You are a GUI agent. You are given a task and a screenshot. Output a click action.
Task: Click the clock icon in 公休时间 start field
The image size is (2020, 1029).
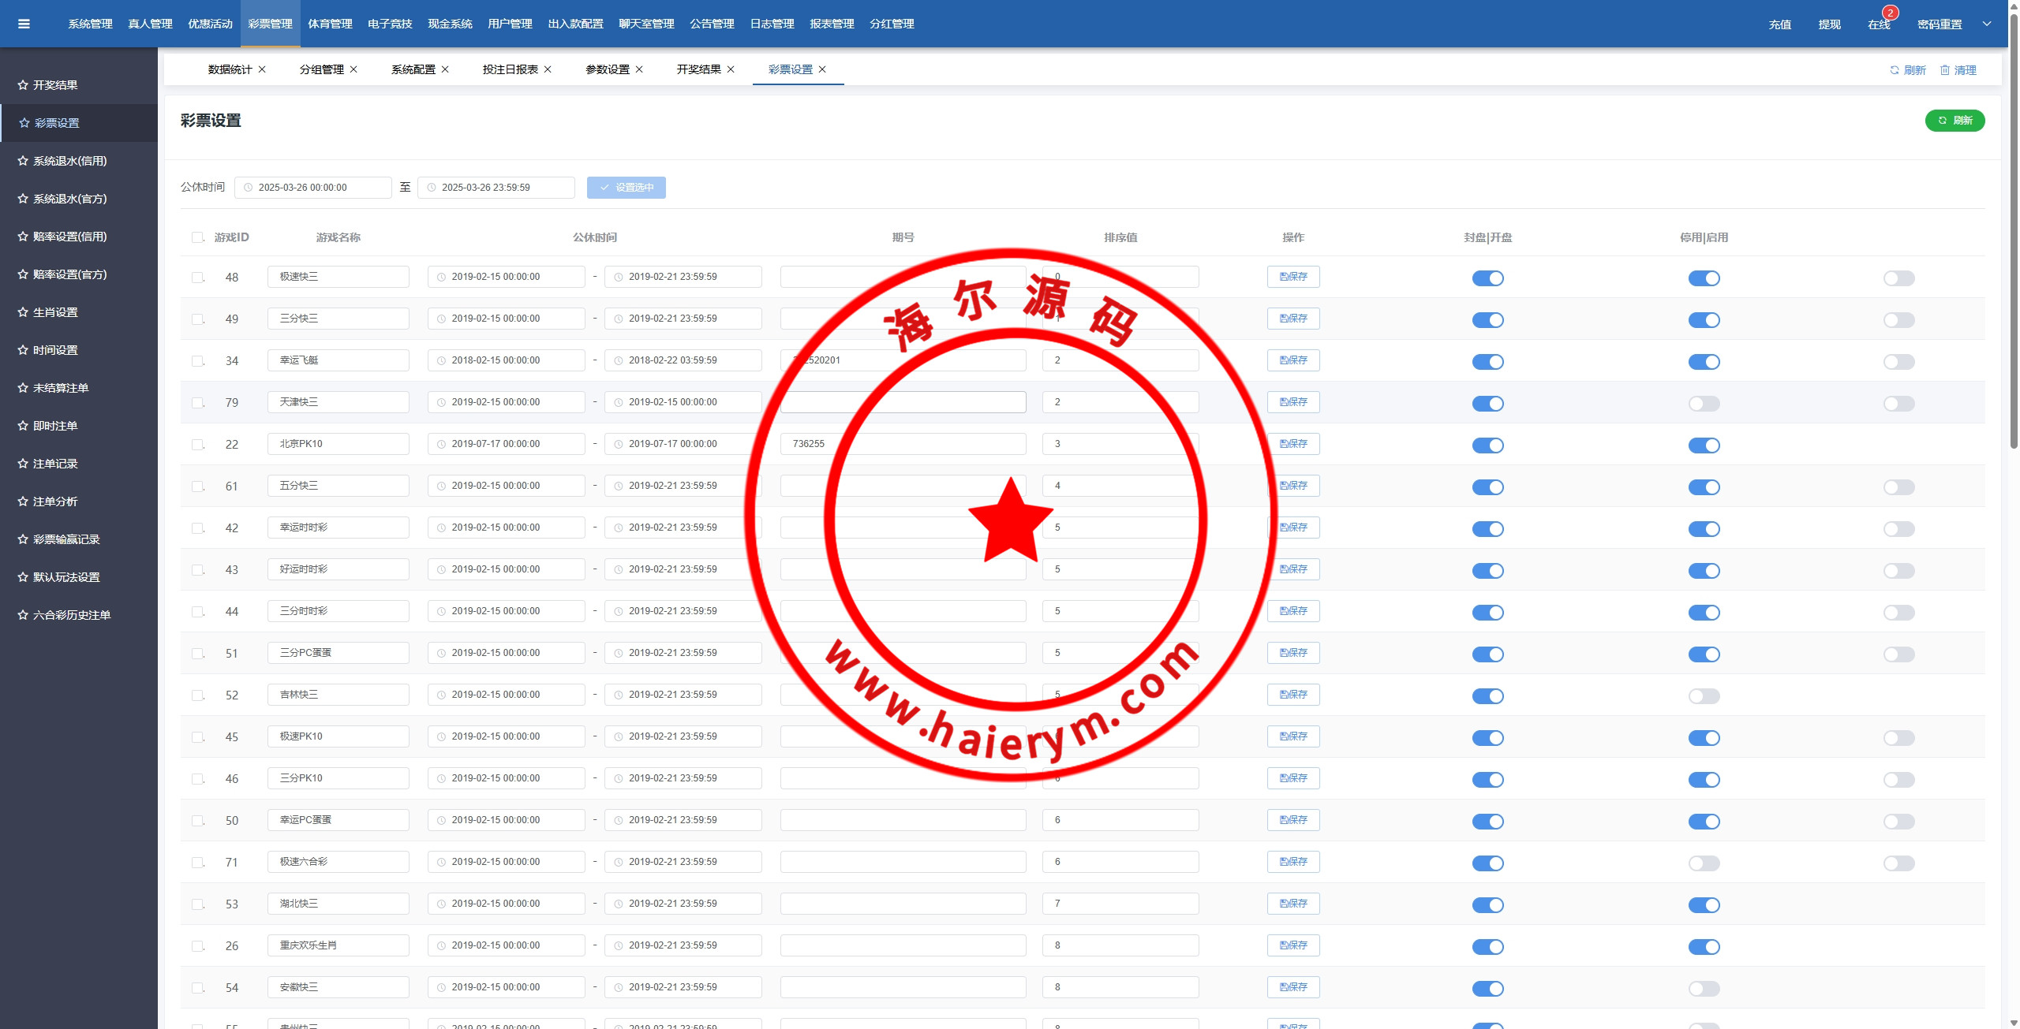tap(248, 188)
